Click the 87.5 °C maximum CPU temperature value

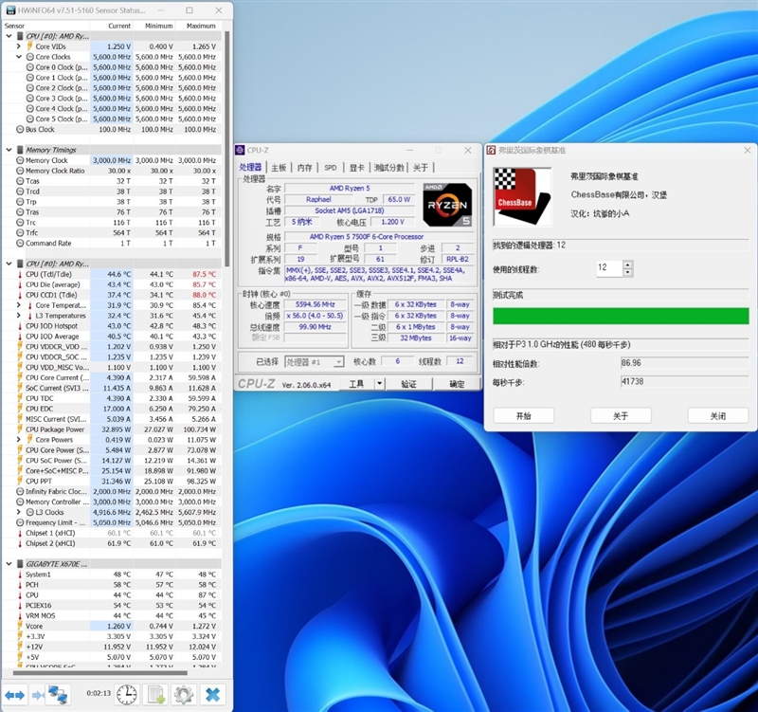tap(205, 274)
